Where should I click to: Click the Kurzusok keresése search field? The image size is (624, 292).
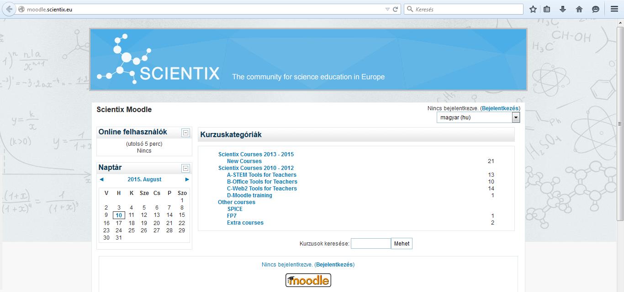point(371,244)
